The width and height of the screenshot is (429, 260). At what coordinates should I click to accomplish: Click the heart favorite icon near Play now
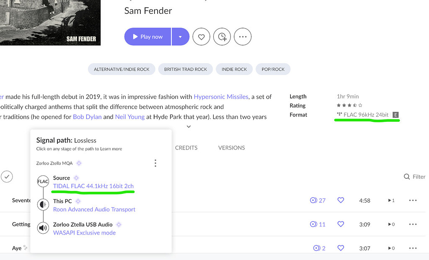click(201, 37)
